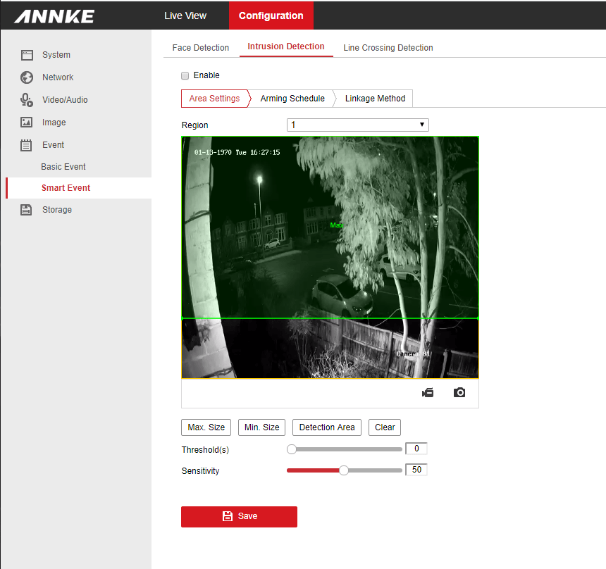The image size is (606, 569).
Task: Switch to Live View in top navigation
Action: [x=185, y=15]
